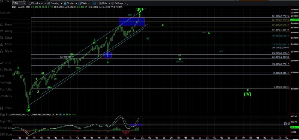Open the Settings menu label

tap(119, 3)
